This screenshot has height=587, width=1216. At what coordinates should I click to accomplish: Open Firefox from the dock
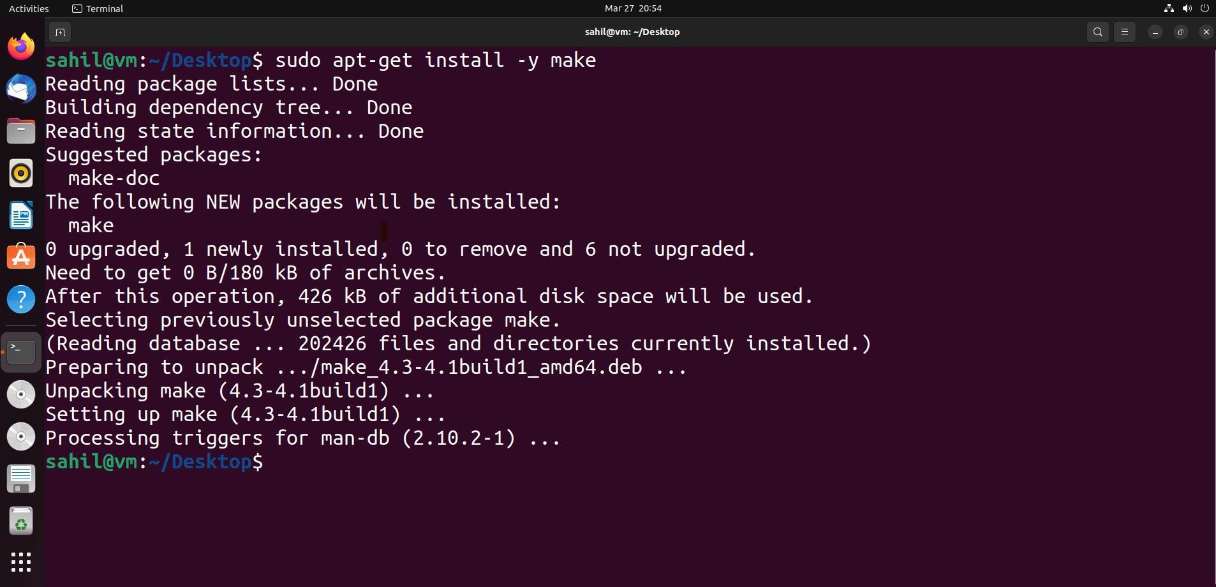click(21, 47)
